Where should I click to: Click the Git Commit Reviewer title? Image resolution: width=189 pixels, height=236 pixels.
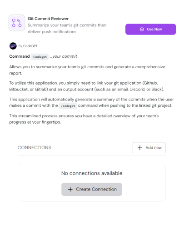pyautogui.click(x=48, y=19)
